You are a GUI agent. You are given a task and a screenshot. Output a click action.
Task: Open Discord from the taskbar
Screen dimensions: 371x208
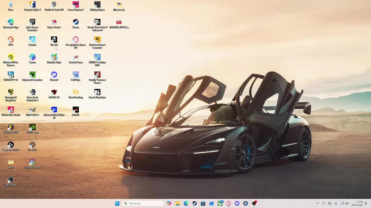(x=237, y=203)
